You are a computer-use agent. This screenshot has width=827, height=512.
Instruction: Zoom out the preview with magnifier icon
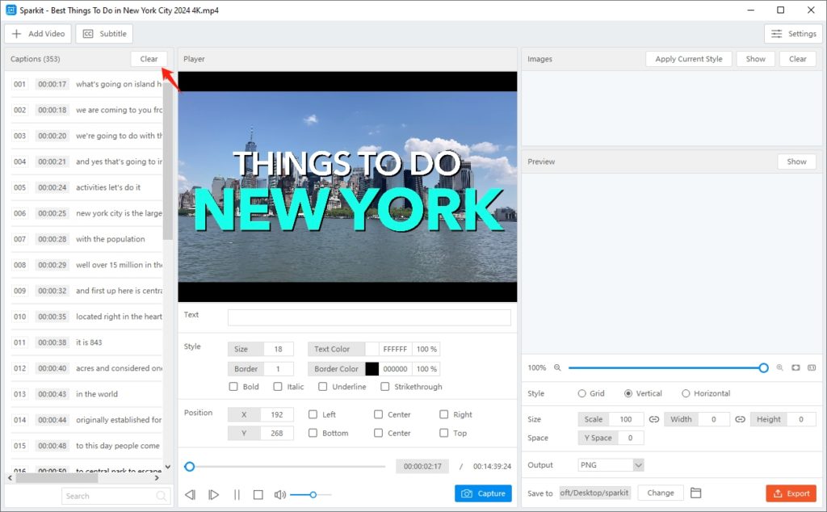[x=557, y=367]
